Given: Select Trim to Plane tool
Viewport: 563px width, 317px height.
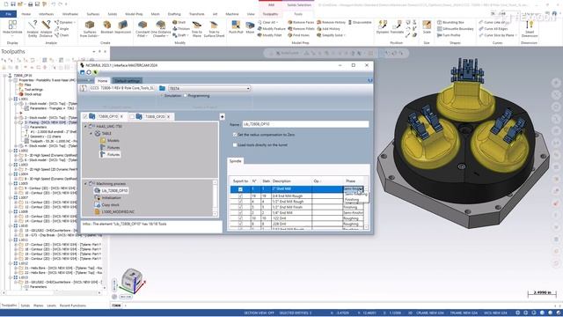Looking at the screenshot, I should [x=196, y=28].
